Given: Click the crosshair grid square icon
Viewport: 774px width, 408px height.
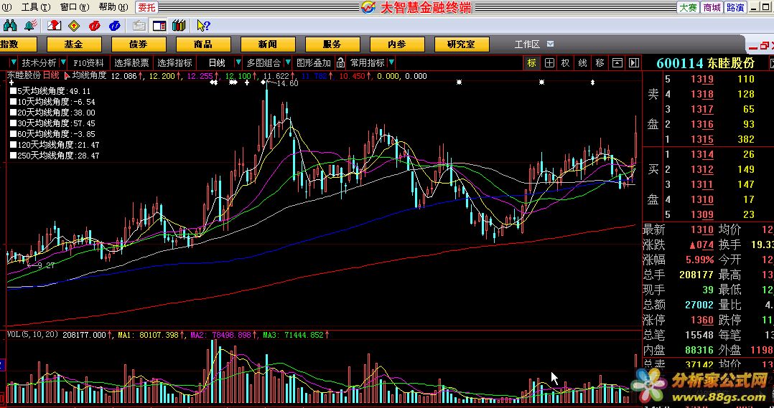Looking at the screenshot, I should tap(549, 62).
